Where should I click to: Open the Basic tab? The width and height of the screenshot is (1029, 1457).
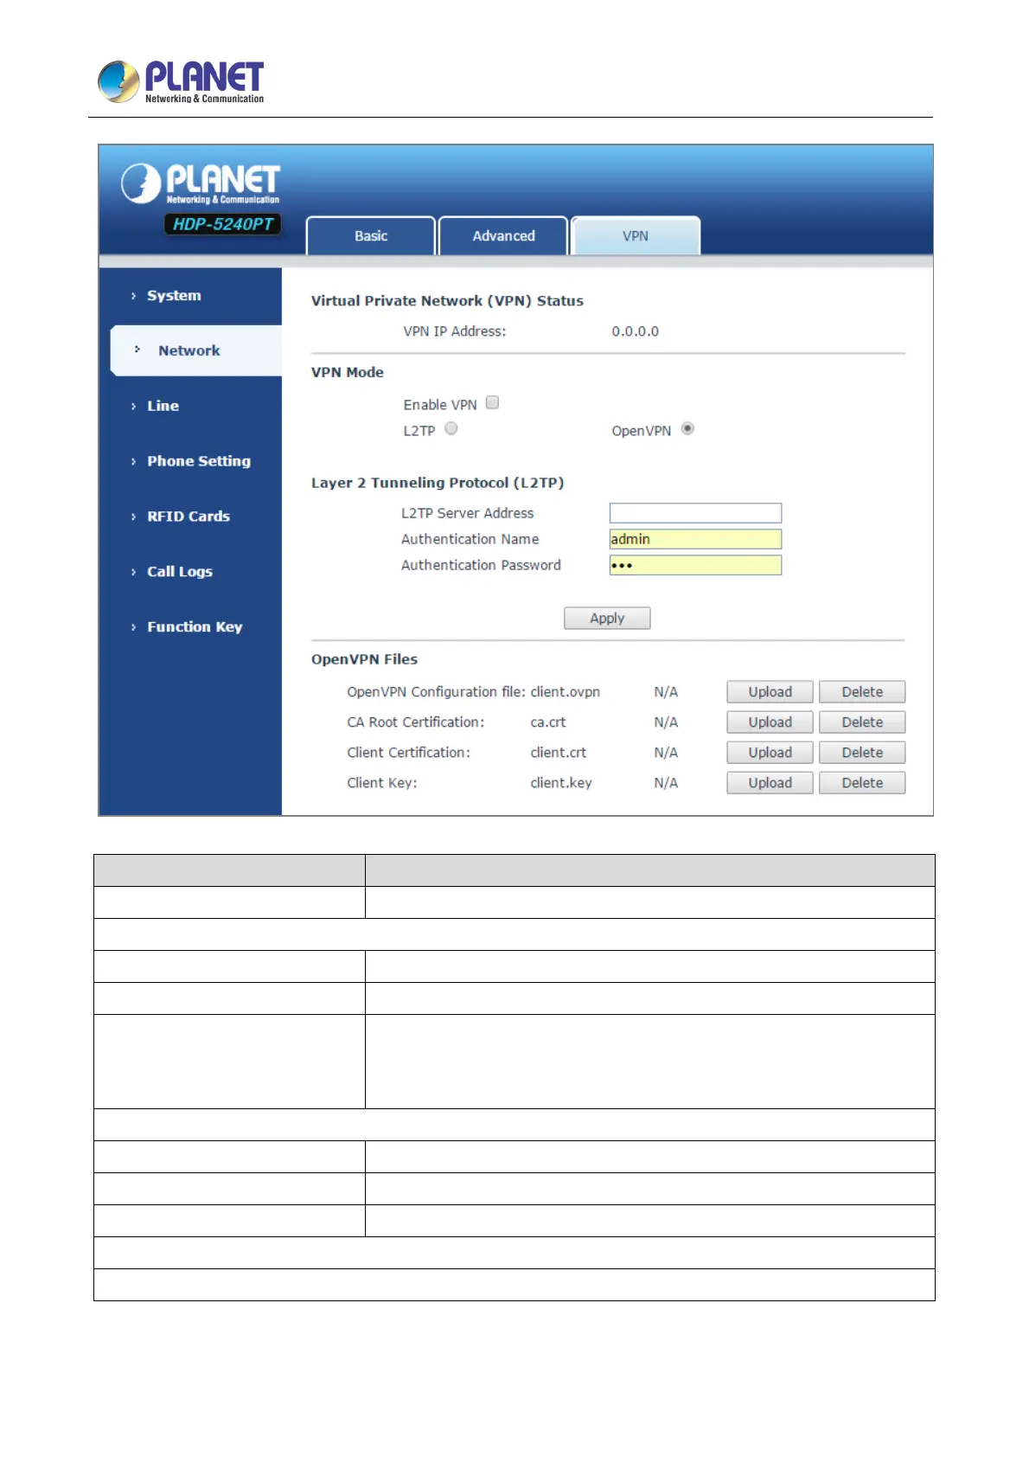point(371,236)
